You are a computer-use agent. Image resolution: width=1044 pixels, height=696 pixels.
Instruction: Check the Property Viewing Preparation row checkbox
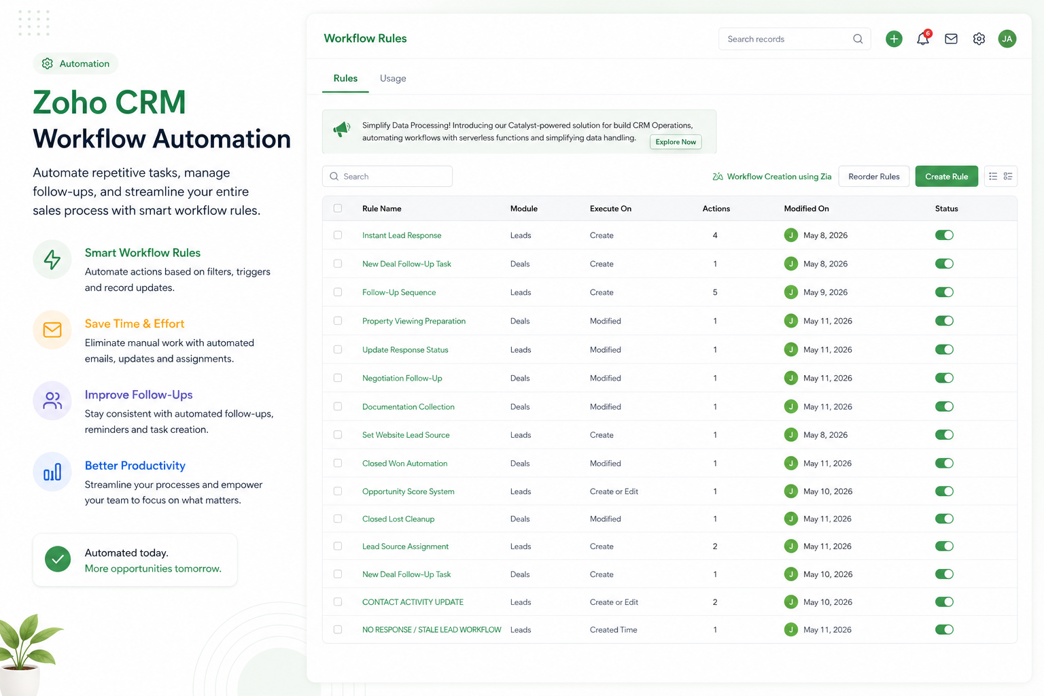pos(338,321)
